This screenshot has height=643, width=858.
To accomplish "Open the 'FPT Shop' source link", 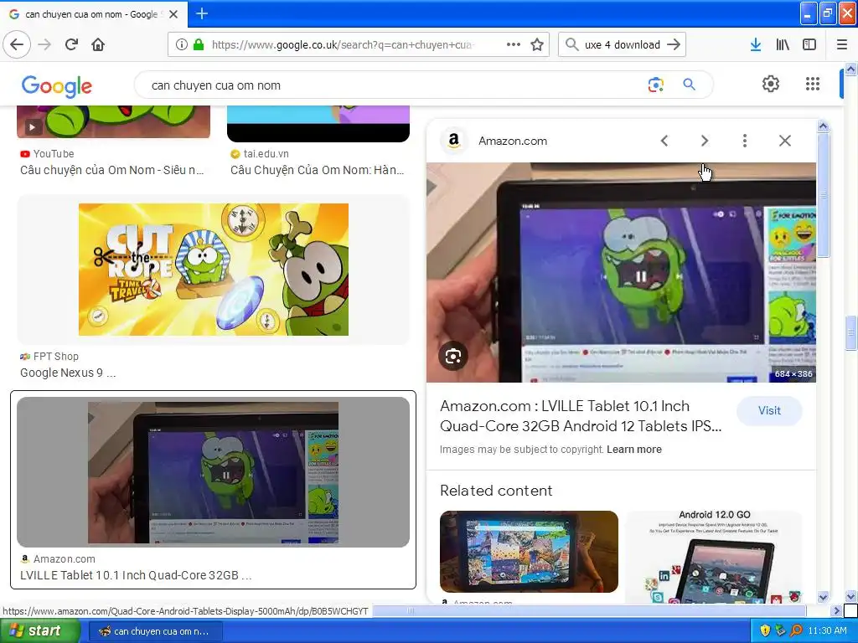I will click(56, 357).
